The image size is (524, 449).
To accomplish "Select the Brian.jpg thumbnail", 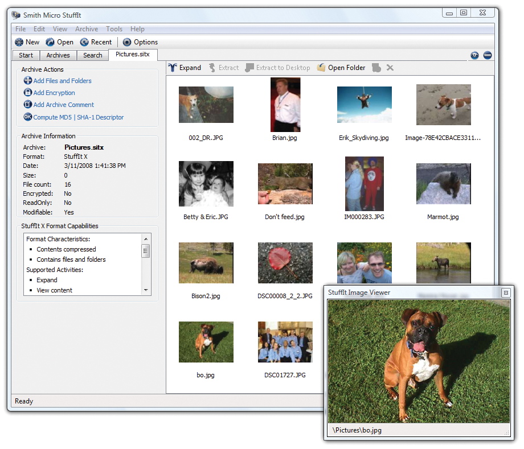I will point(285,105).
